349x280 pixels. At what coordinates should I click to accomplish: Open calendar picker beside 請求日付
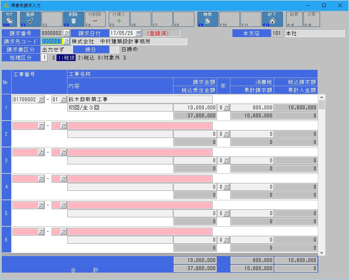pos(138,33)
